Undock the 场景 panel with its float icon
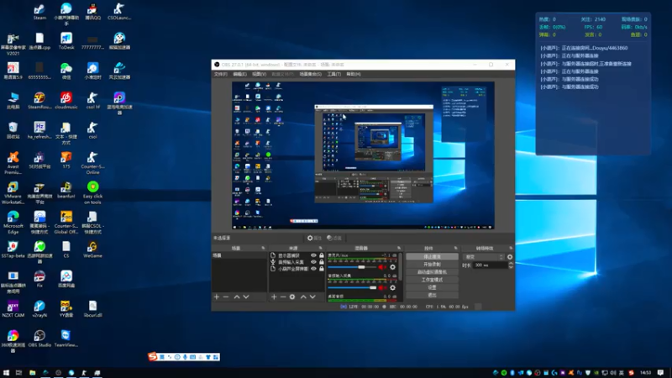This screenshot has width=672, height=378. [x=263, y=248]
